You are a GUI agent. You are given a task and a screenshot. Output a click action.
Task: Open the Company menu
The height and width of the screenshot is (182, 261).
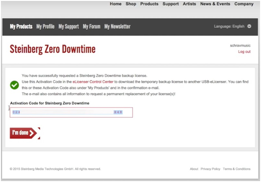(x=244, y=4)
